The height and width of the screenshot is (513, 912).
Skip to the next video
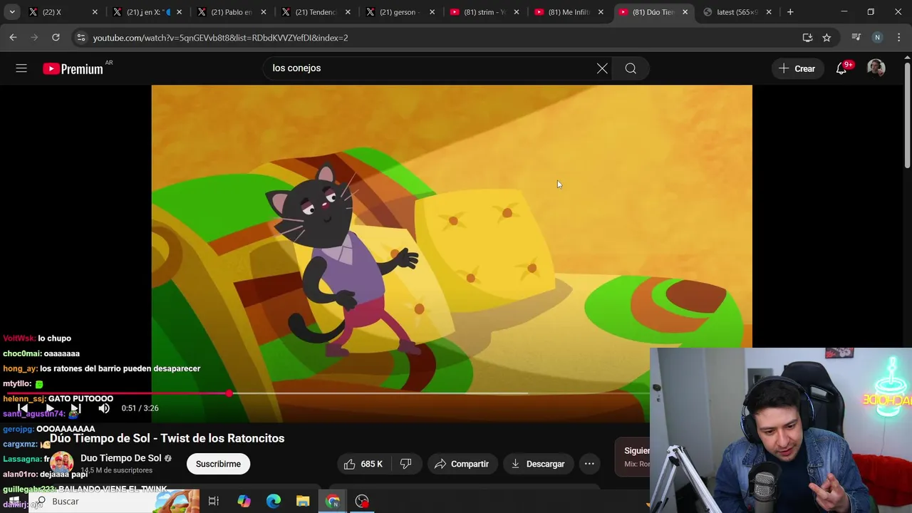(76, 408)
